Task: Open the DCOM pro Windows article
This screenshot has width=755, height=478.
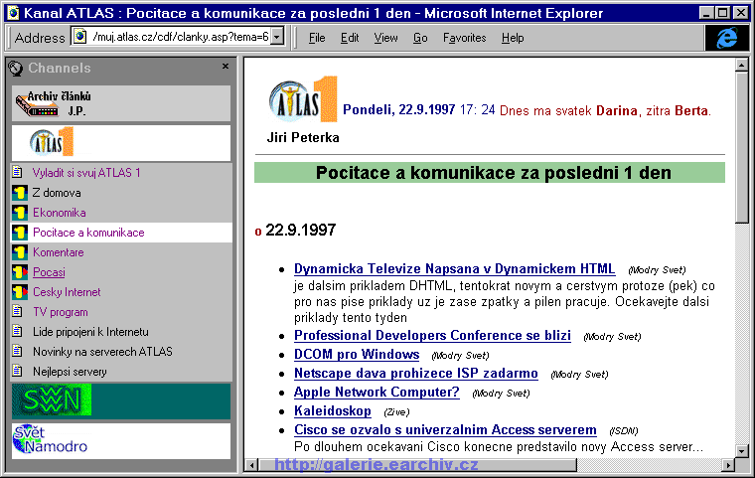Action: [357, 354]
